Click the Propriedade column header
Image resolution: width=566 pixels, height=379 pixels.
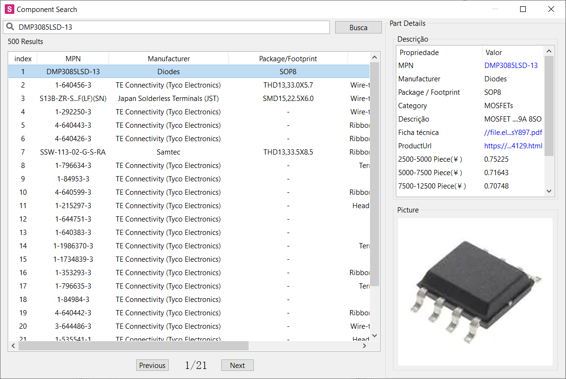point(439,52)
